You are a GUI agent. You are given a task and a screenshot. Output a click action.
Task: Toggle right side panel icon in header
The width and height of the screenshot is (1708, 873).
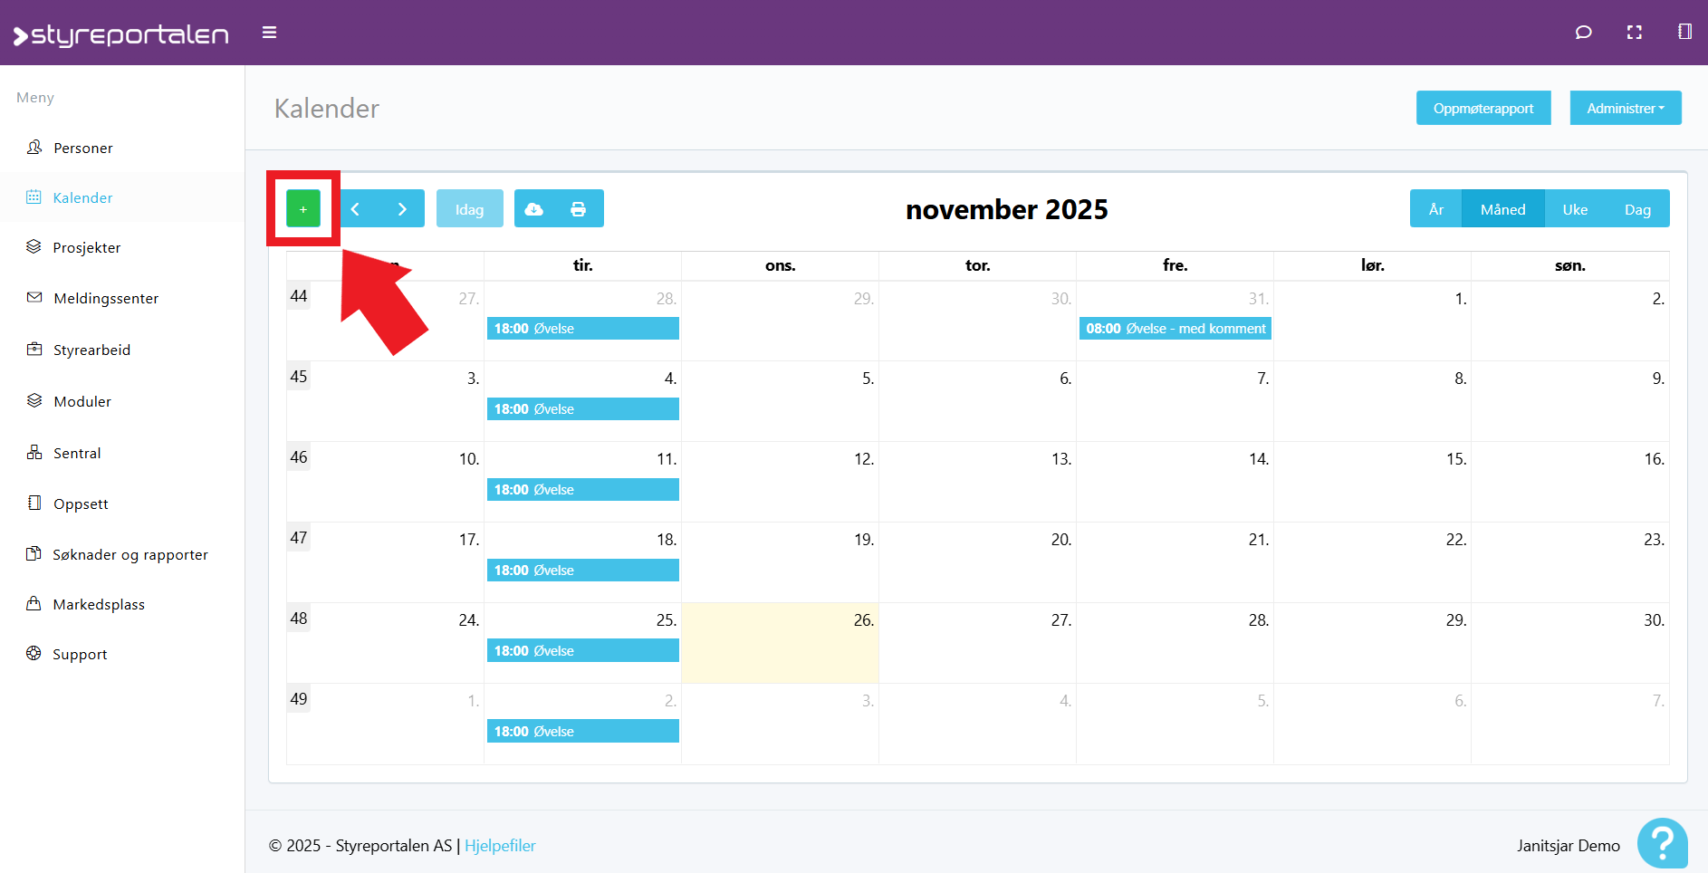1684,33
